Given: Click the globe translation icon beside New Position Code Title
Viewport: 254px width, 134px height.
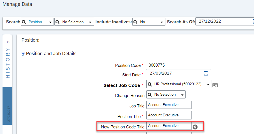Looking at the screenshot, I should click(195, 127).
